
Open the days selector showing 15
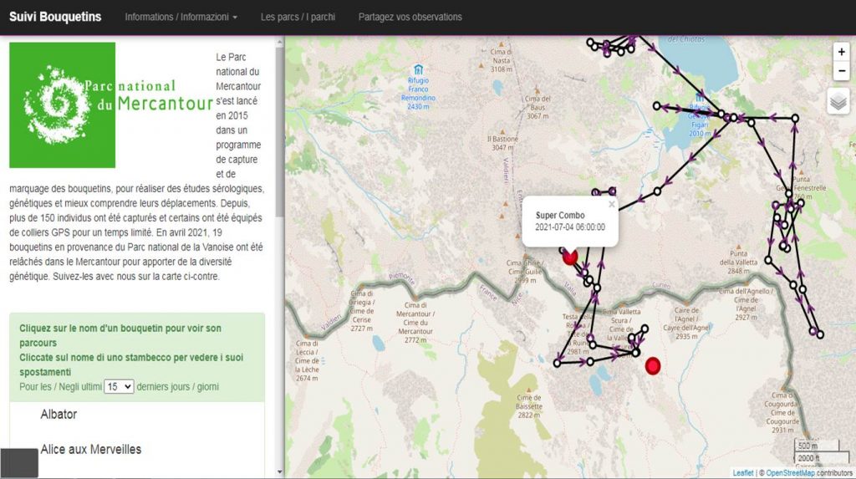pyautogui.click(x=119, y=387)
